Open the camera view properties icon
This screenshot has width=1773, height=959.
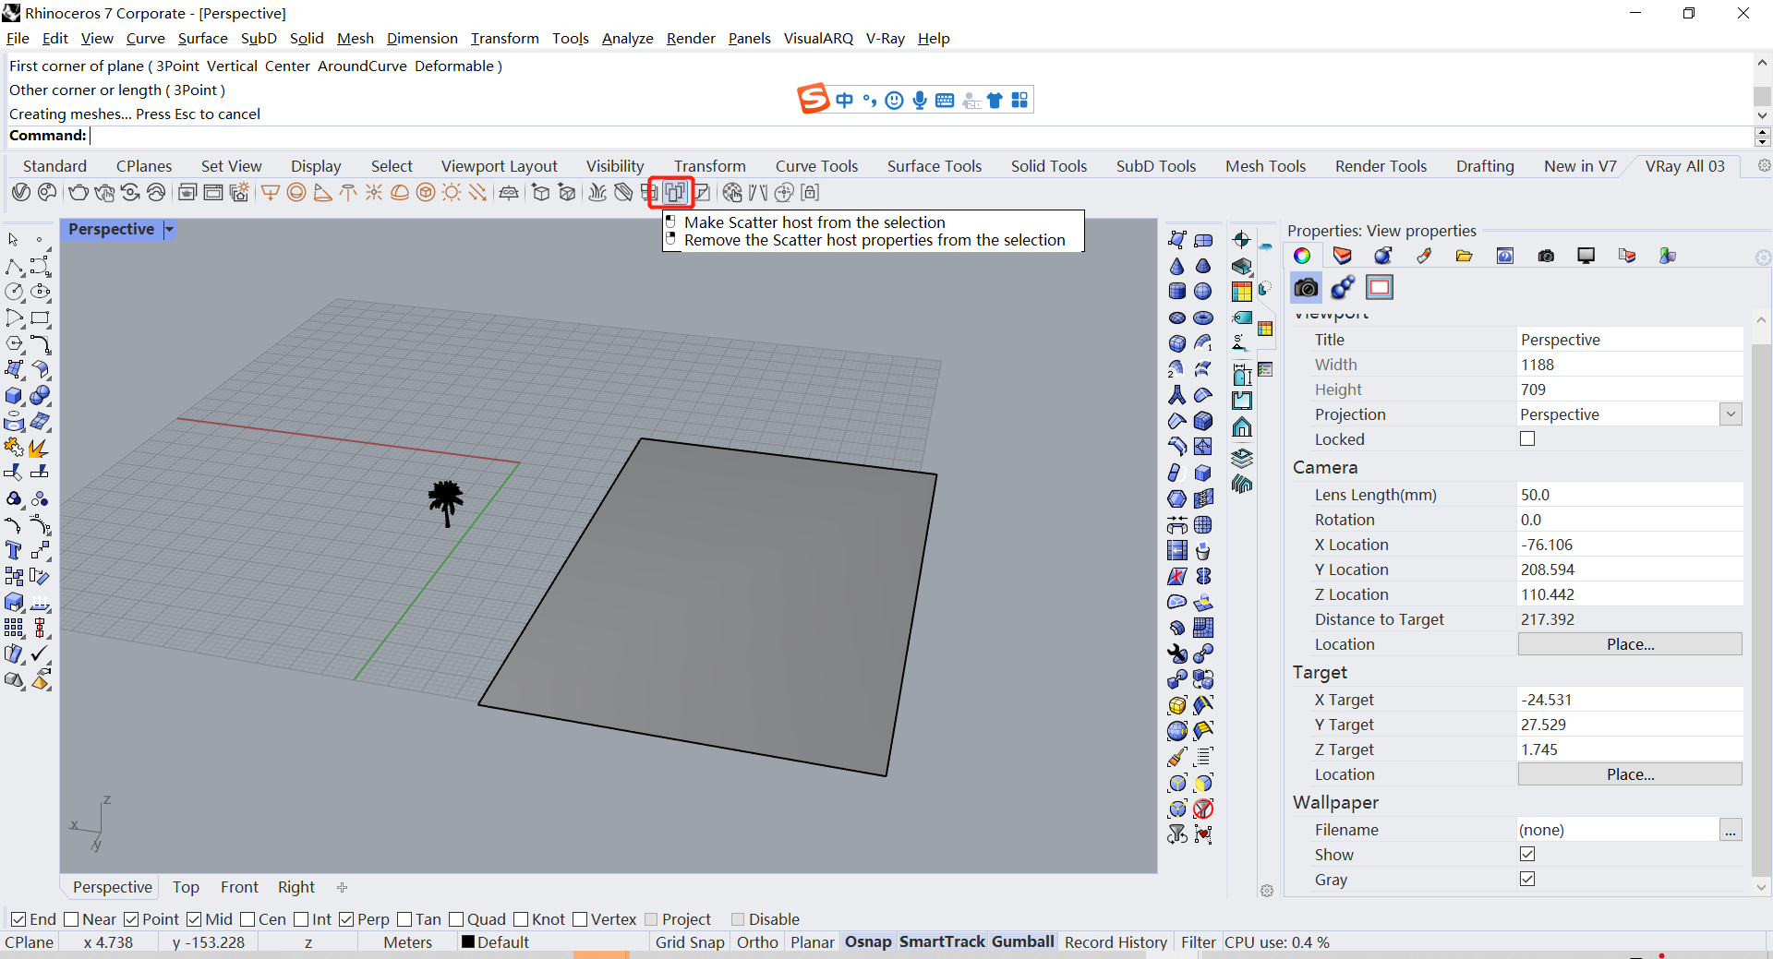[x=1305, y=288]
